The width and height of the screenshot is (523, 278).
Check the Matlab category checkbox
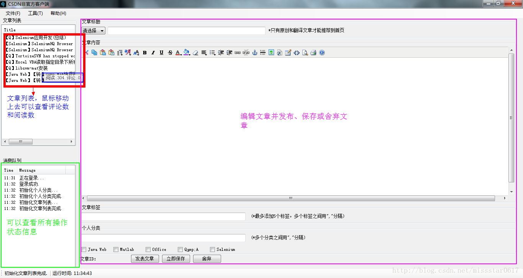point(116,250)
